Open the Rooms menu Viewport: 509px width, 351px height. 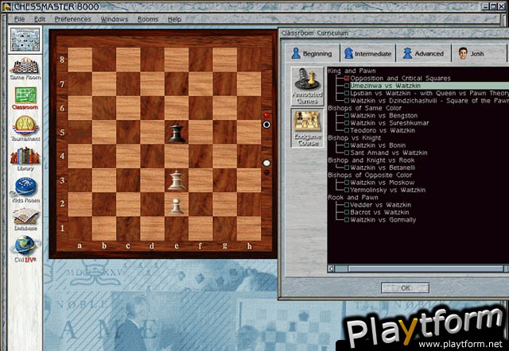148,19
